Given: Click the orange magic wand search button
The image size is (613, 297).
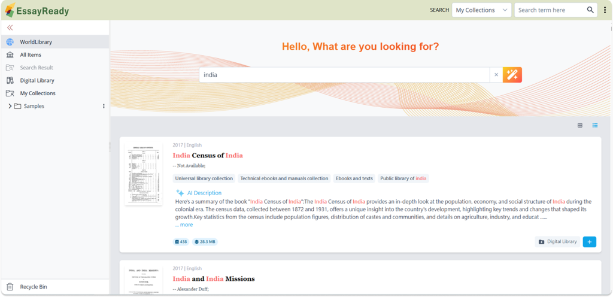Looking at the screenshot, I should (512, 75).
